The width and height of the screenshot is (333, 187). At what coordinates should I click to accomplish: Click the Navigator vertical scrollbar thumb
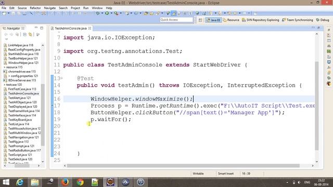(43, 114)
